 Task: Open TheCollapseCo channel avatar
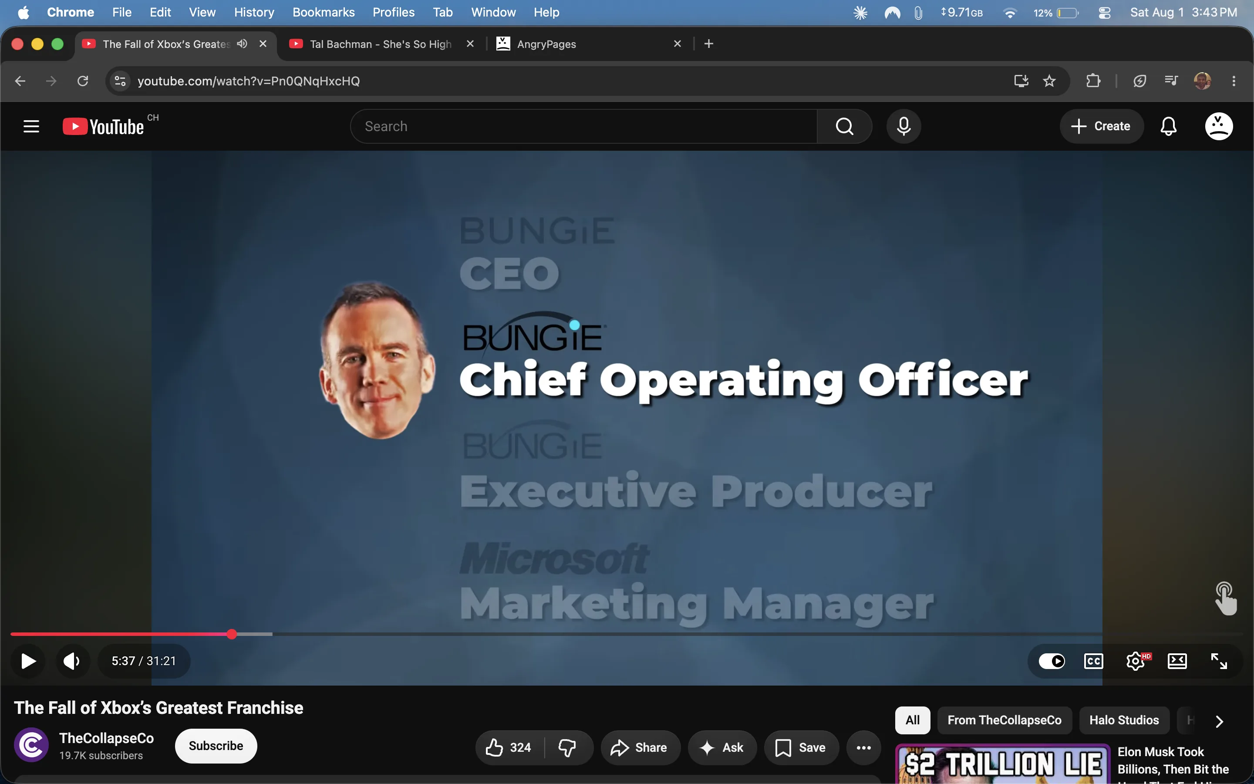point(31,745)
